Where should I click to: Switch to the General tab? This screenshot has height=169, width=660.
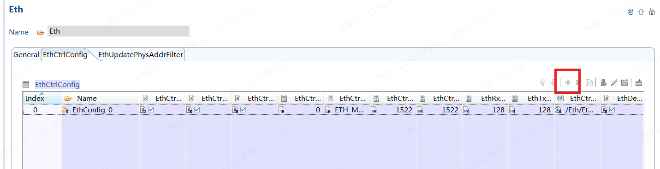click(x=26, y=54)
